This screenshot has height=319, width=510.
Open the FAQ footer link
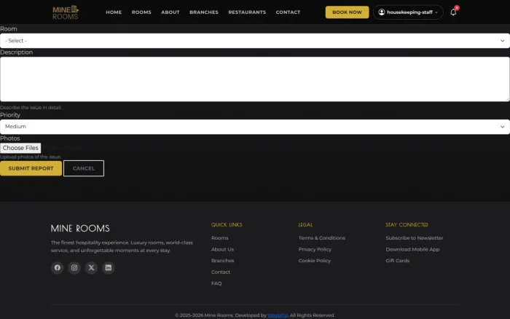point(216,283)
